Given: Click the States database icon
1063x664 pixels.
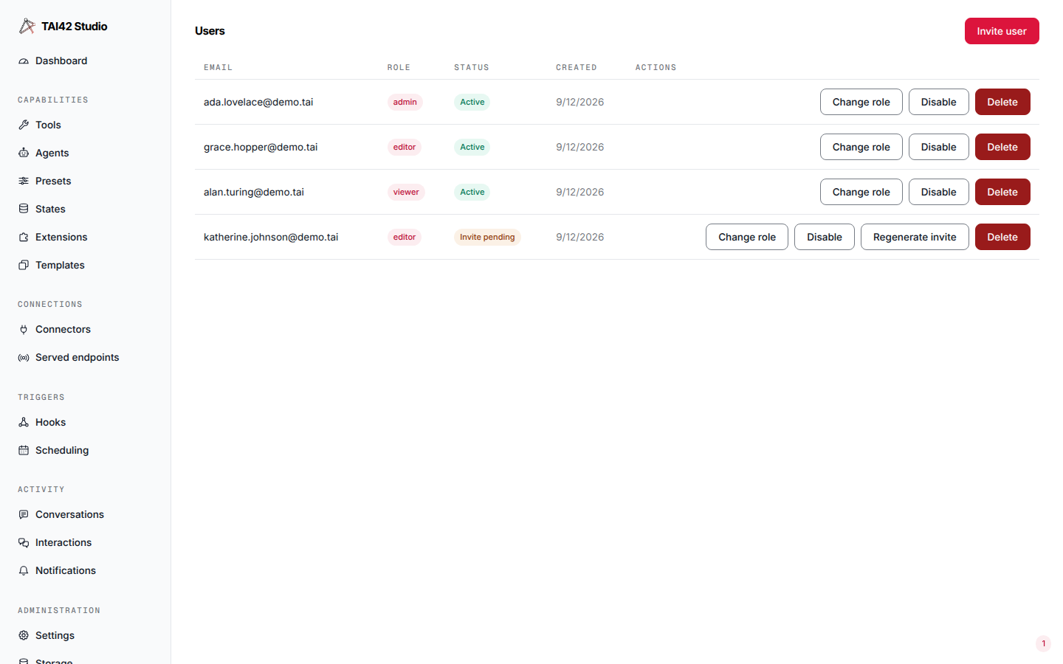Looking at the screenshot, I should pyautogui.click(x=24, y=210).
